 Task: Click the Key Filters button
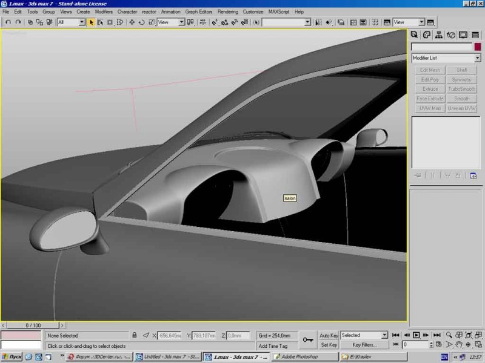tap(364, 345)
